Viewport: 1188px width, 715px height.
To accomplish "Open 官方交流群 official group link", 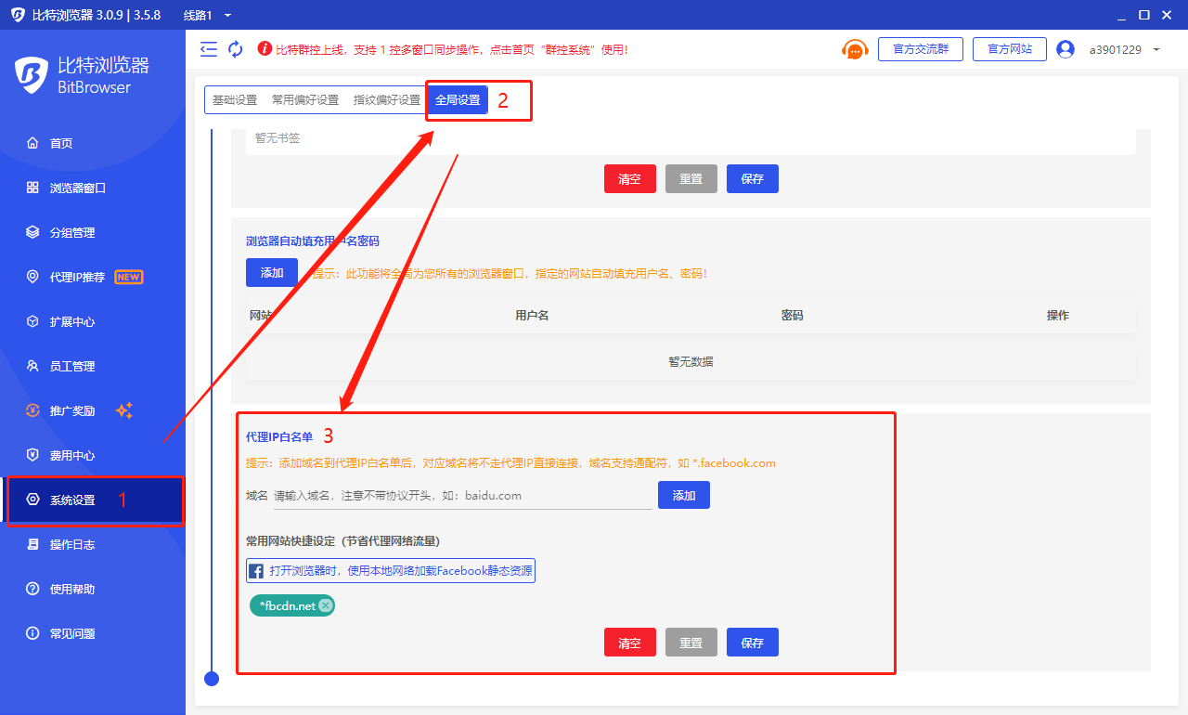I will point(920,49).
